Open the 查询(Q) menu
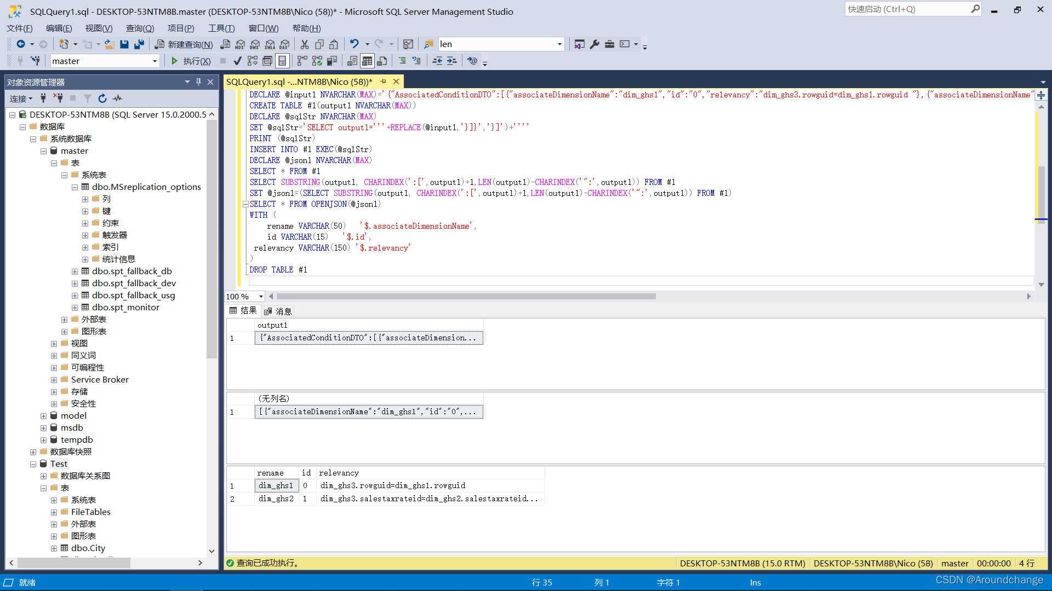1052x591 pixels. [140, 28]
